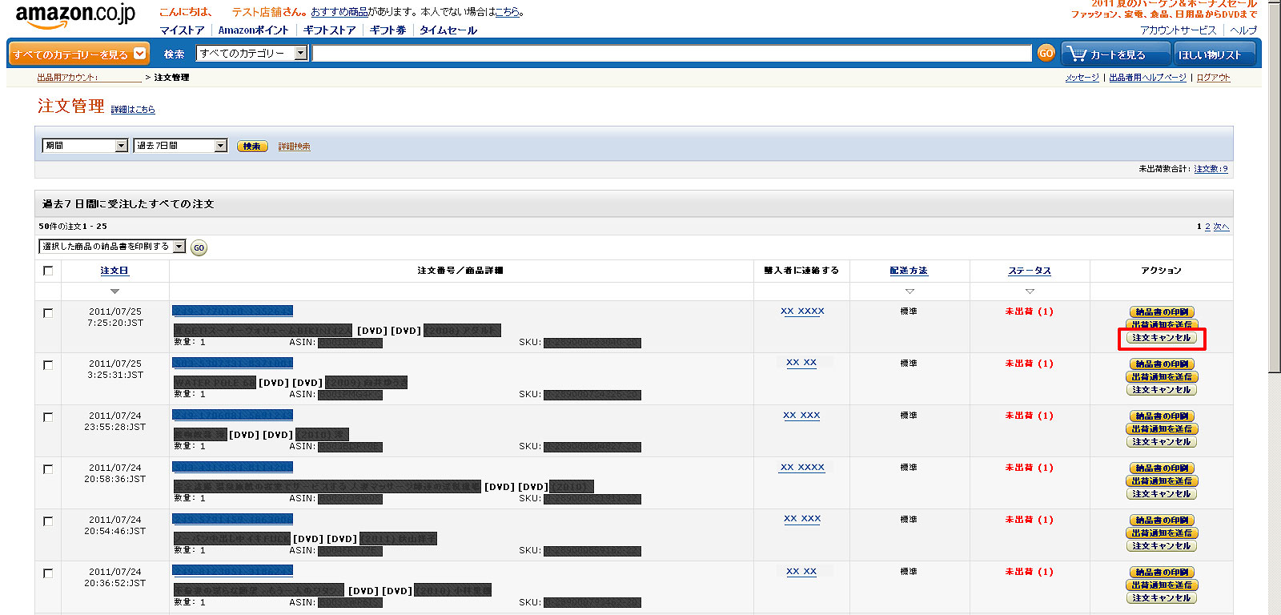This screenshot has height=615, width=1281.
Task: Click the Amazon.co.jp logo
Action: (75, 16)
